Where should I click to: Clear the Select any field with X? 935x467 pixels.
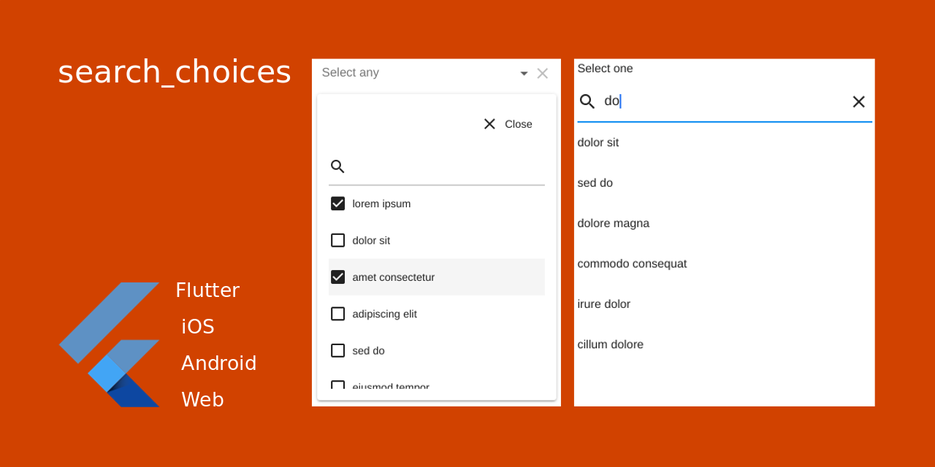pos(543,73)
